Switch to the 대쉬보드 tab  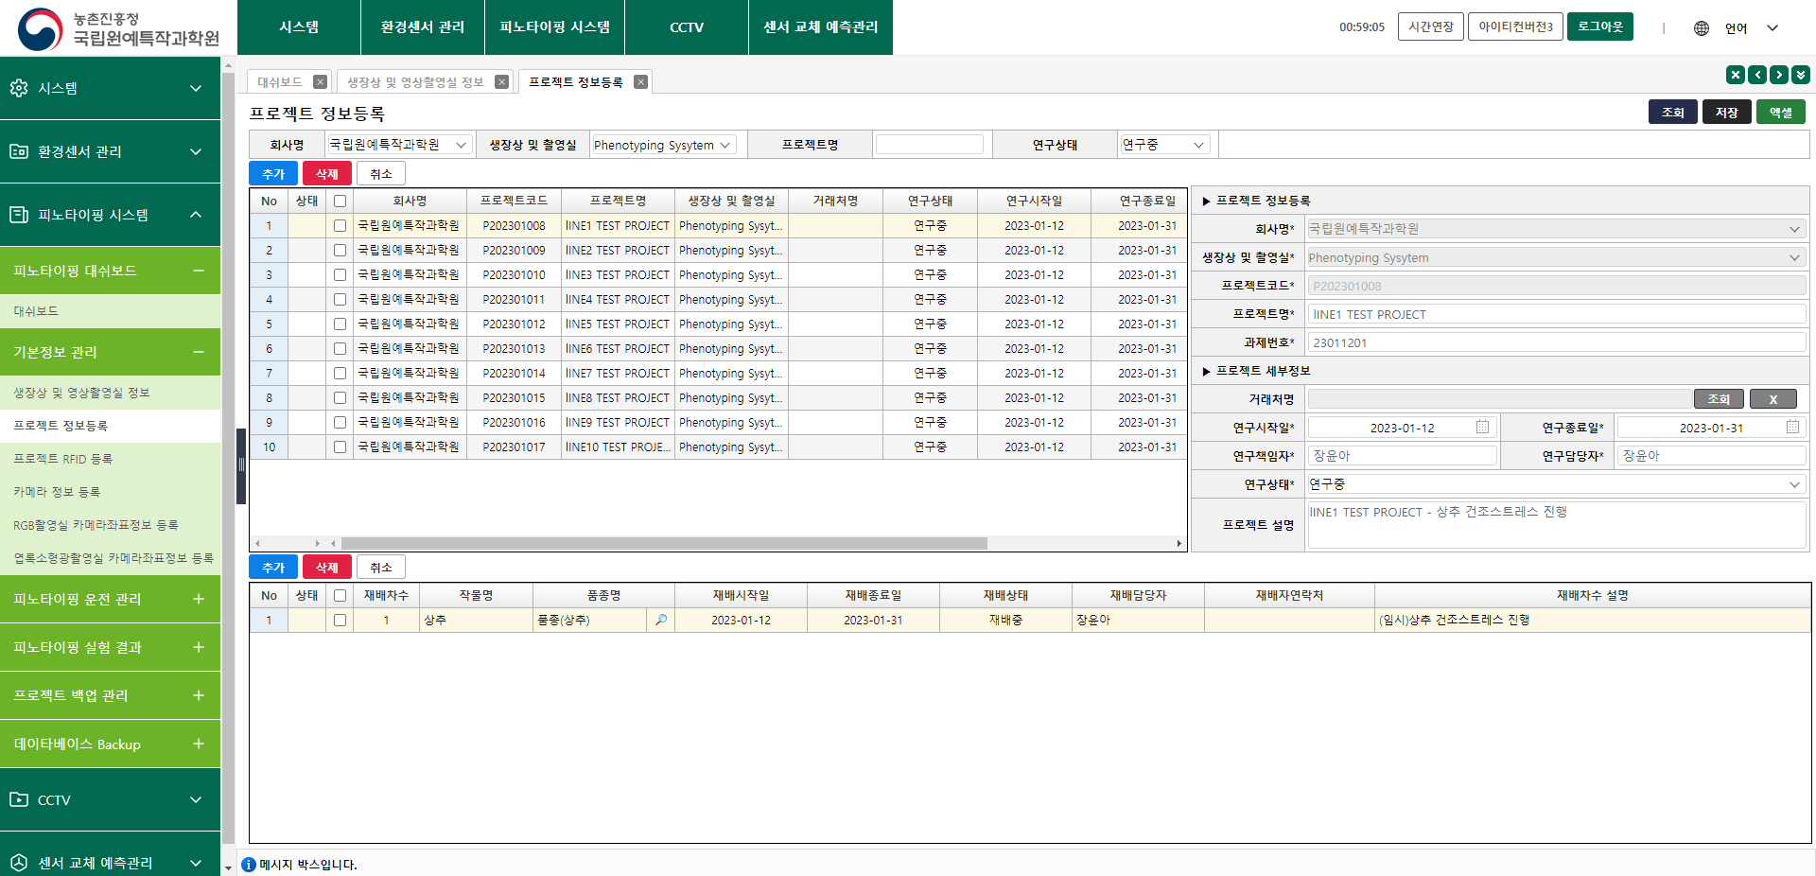click(x=281, y=81)
